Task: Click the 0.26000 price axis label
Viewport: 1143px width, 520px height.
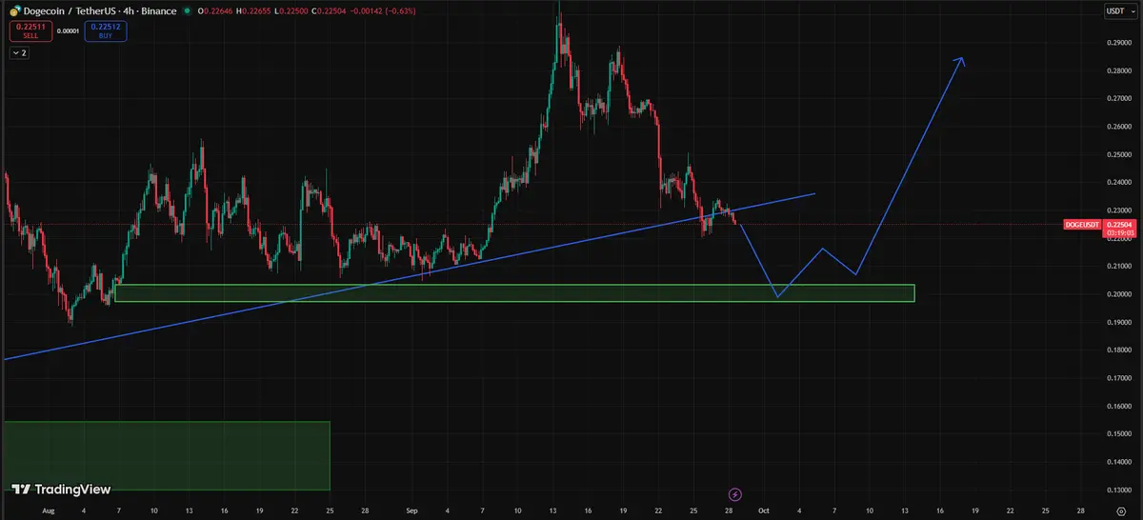Action: (1118, 126)
